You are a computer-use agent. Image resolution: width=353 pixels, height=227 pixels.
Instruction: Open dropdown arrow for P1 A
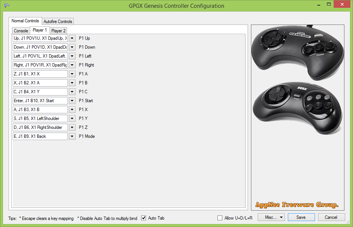coord(72,74)
